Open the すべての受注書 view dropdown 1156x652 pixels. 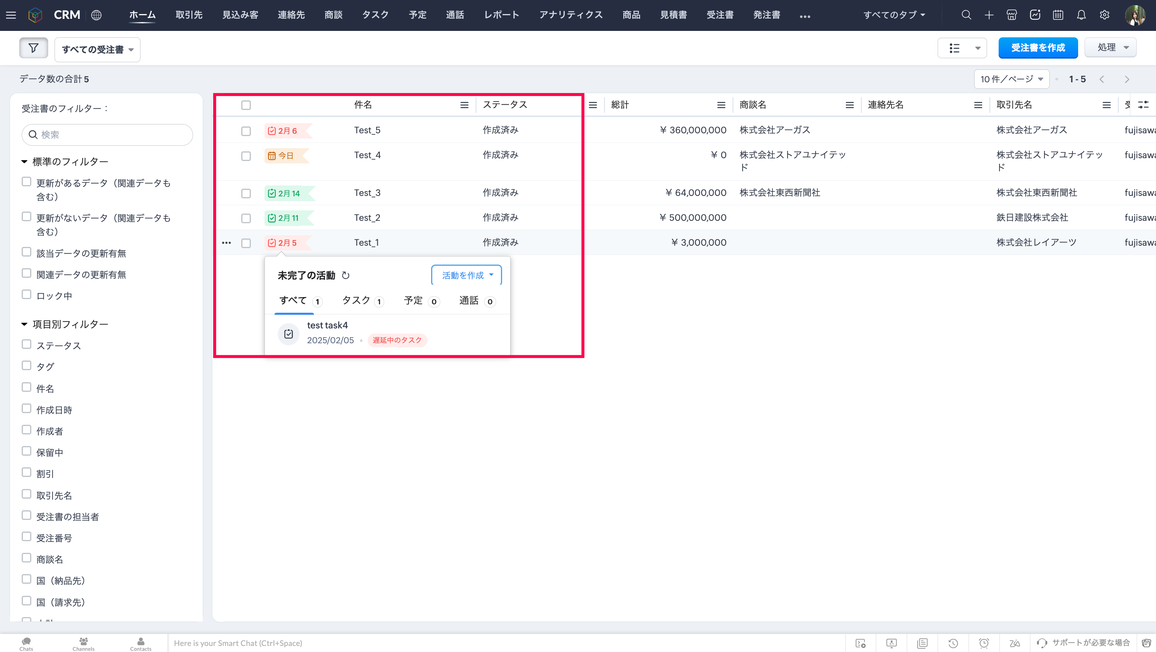click(98, 49)
